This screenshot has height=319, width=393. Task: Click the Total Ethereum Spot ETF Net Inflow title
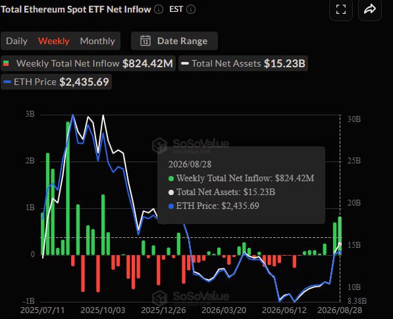[76, 9]
